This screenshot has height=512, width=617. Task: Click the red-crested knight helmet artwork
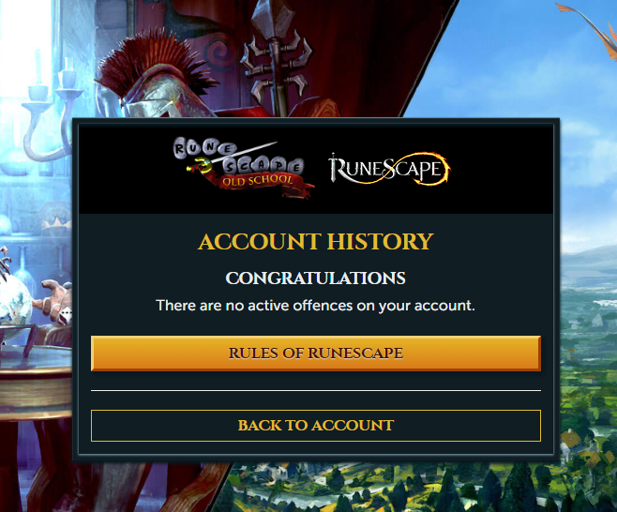point(154,77)
